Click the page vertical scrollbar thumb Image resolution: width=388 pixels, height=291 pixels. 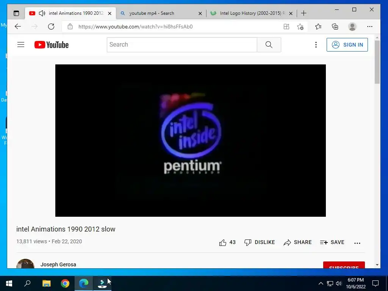click(377, 62)
